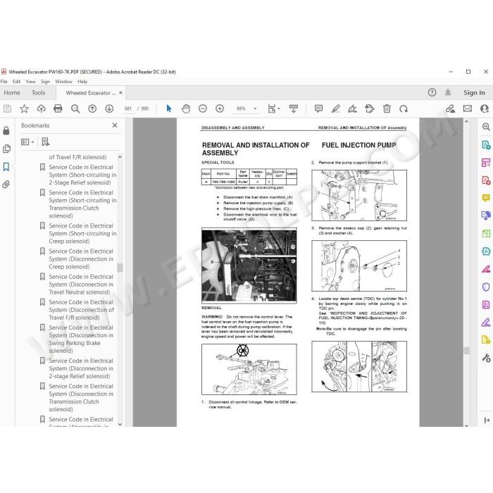Zoom out with minus circle icon

tap(203, 108)
